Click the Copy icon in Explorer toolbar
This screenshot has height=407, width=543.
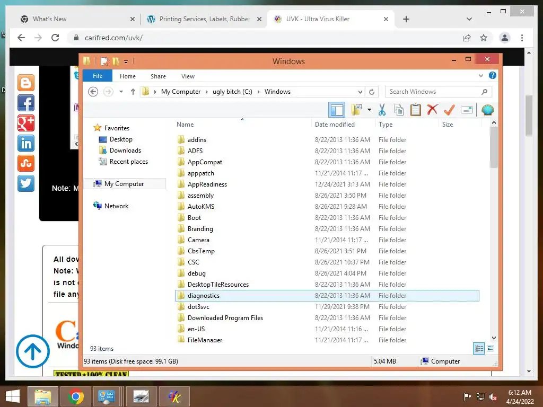(x=399, y=110)
